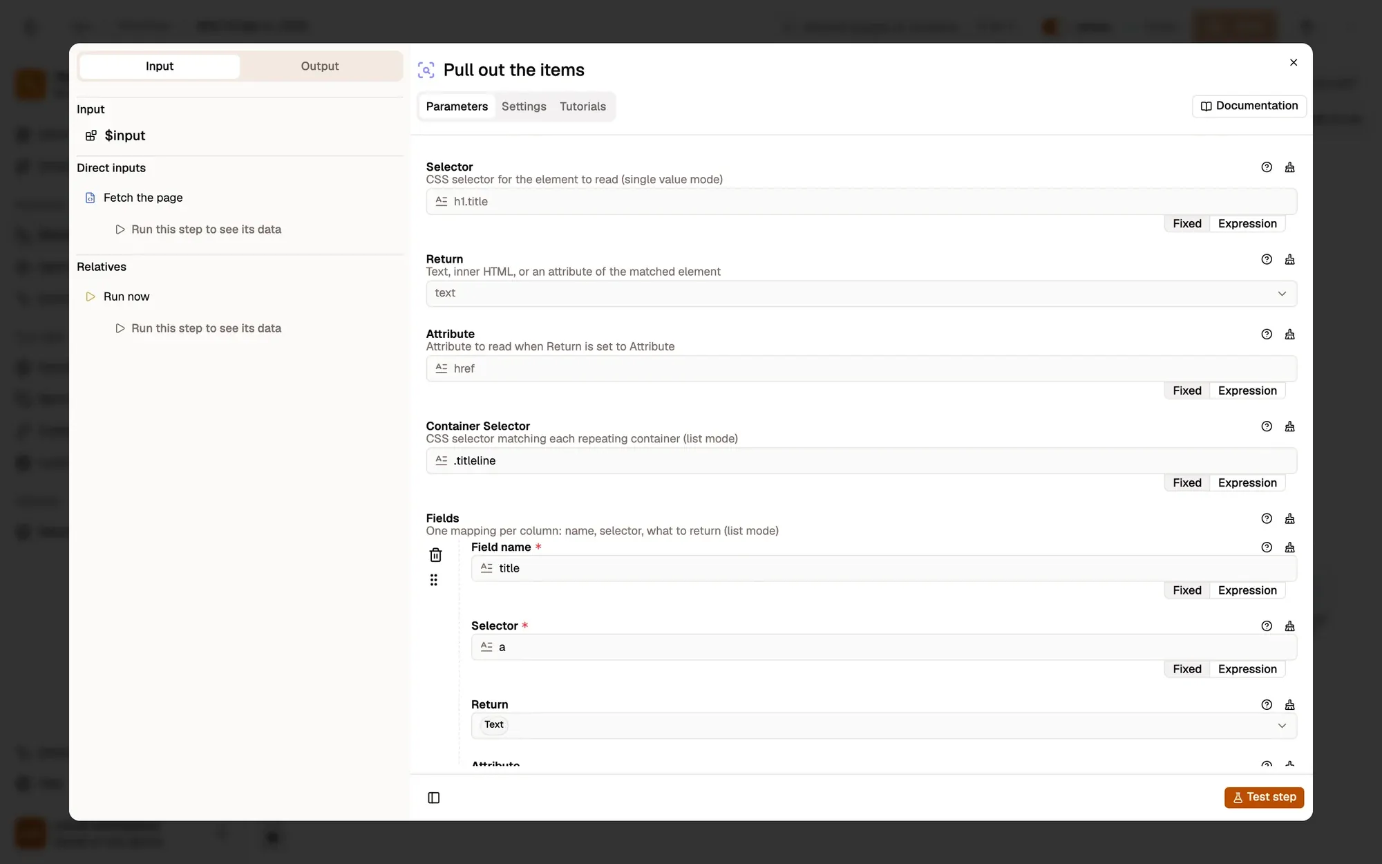Switch Attribute field to Expression mode
This screenshot has width=1382, height=864.
(x=1247, y=391)
